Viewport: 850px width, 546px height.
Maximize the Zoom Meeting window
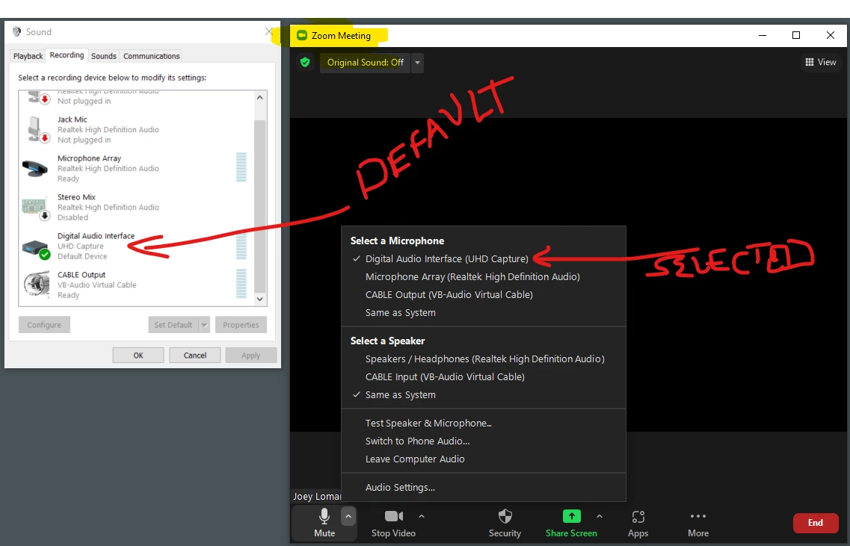coord(795,35)
